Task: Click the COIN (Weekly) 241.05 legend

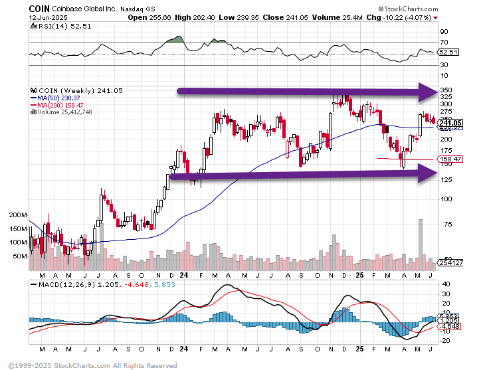Action: 80,90
